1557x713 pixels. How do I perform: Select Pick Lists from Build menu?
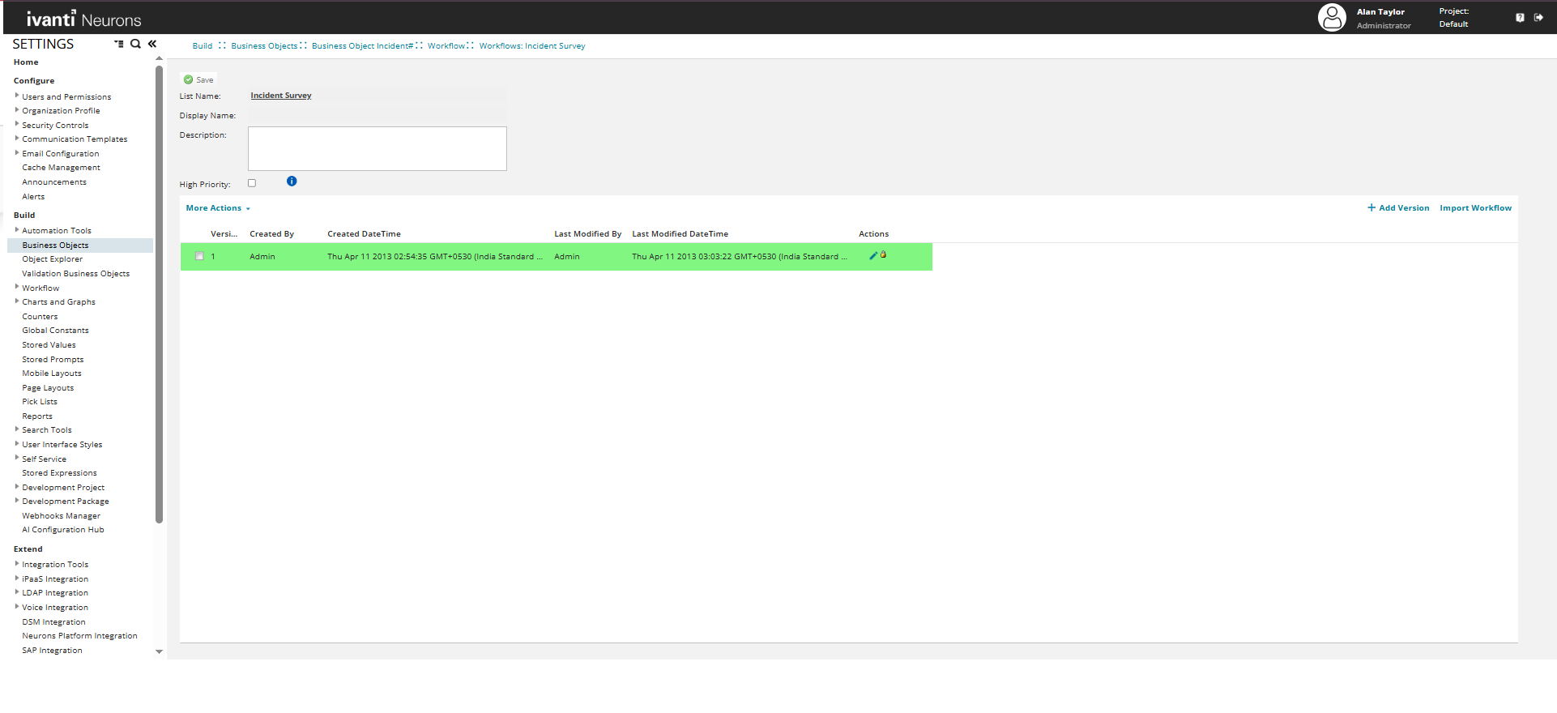pos(40,402)
